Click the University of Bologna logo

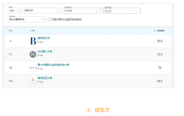coord(33,81)
